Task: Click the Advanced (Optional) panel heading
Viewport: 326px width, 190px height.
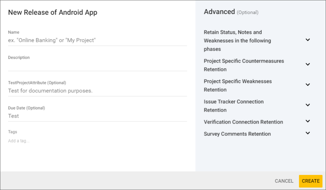Action: [x=231, y=12]
